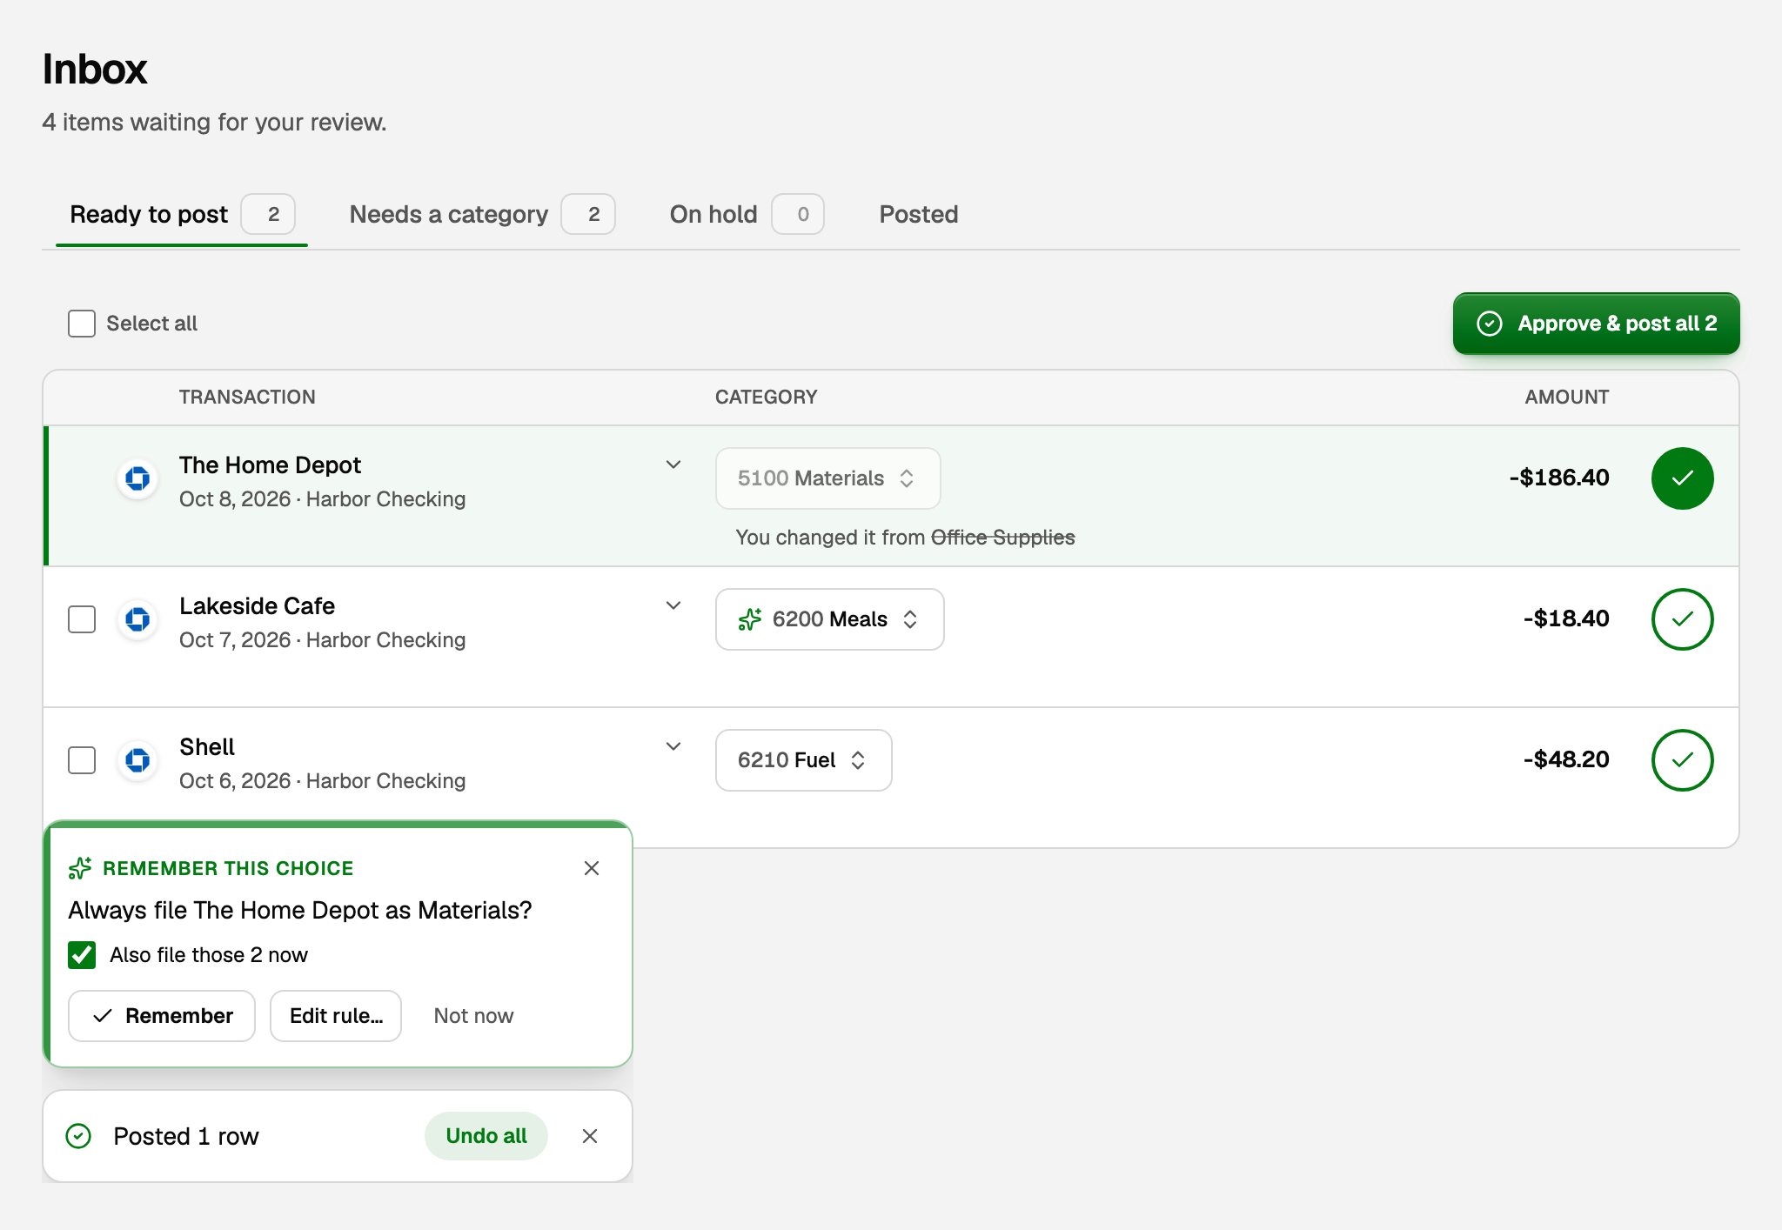Click the struck-through Office Supplies text
The height and width of the screenshot is (1230, 1782).
[1003, 538]
